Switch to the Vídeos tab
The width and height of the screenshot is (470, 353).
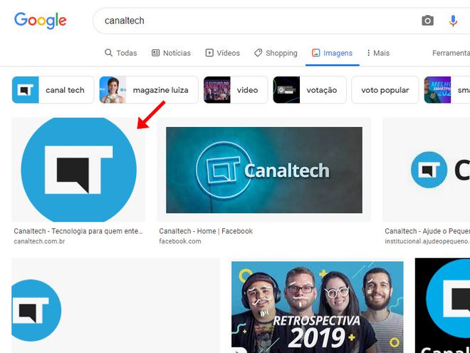(222, 53)
